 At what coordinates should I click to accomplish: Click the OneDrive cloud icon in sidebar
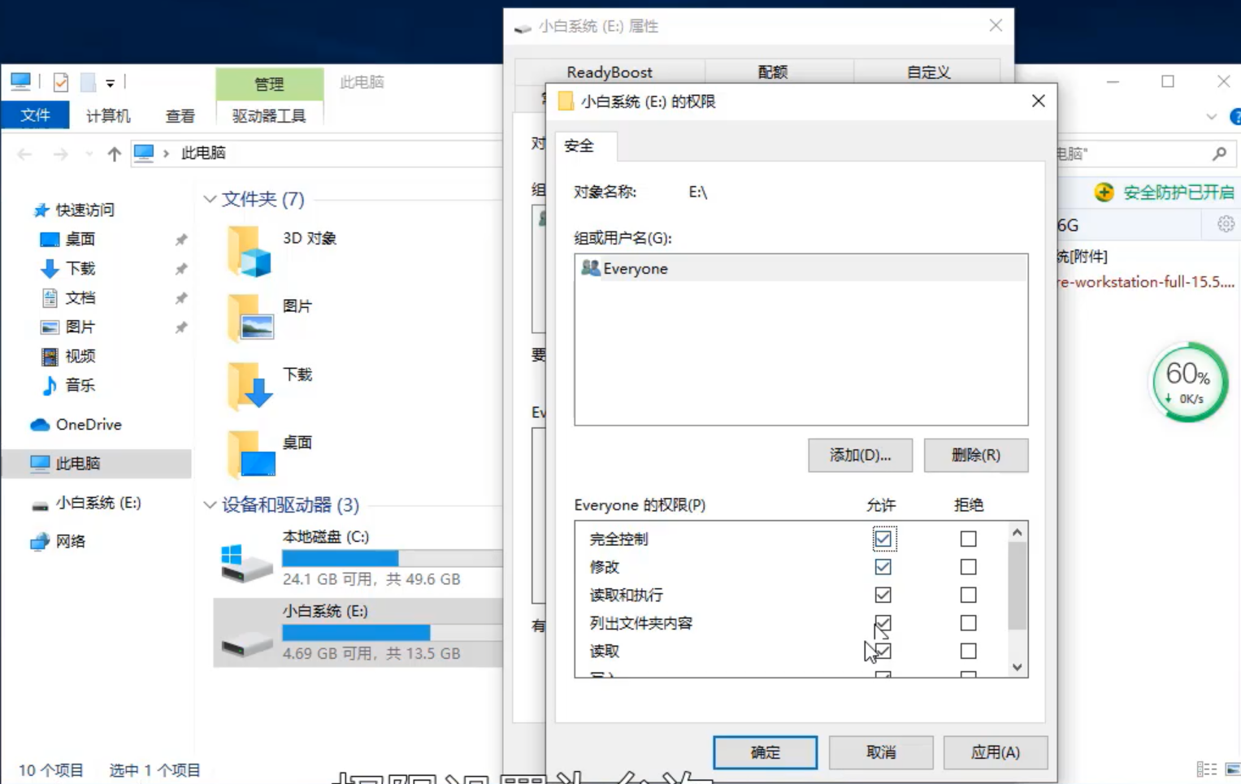click(40, 425)
